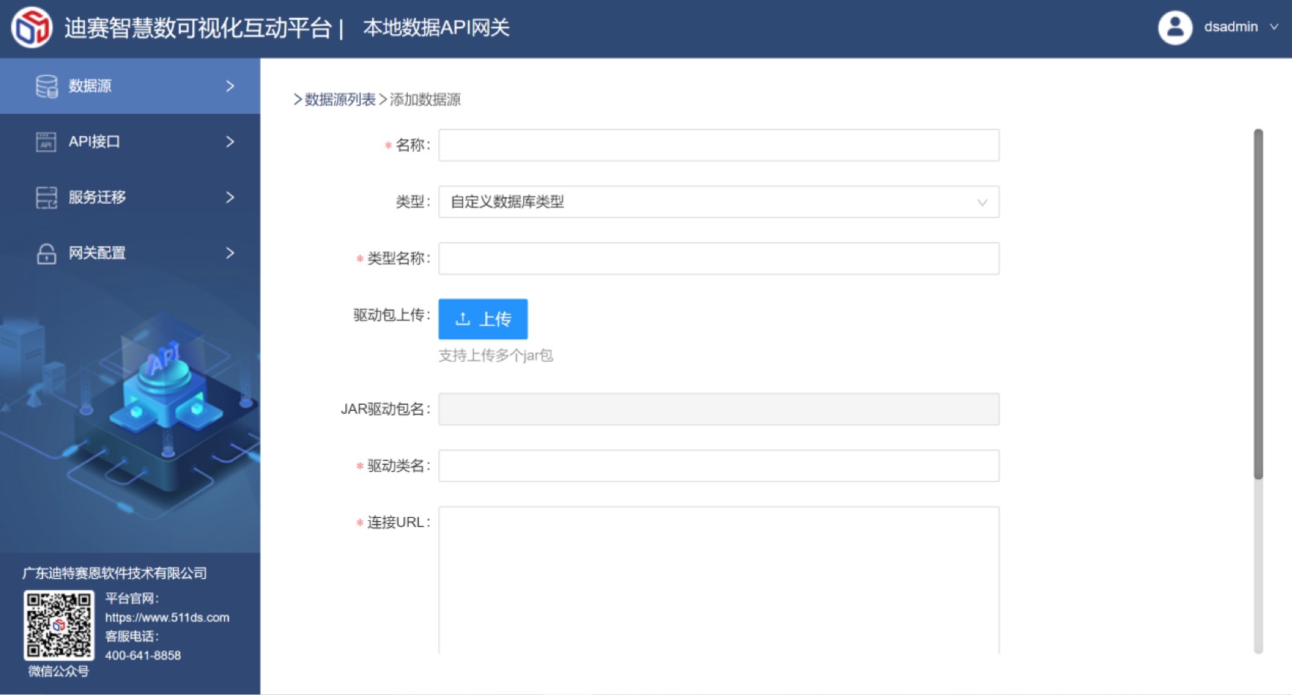1292x695 pixels.
Task: Expand the 服务迁移 menu chevron
Action: coord(230,197)
